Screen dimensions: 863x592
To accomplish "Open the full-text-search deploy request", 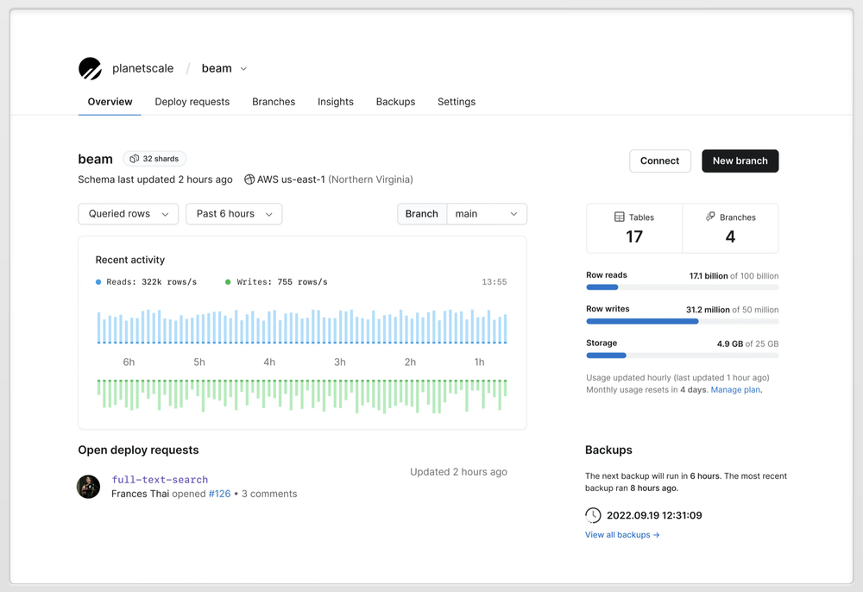I will [160, 480].
